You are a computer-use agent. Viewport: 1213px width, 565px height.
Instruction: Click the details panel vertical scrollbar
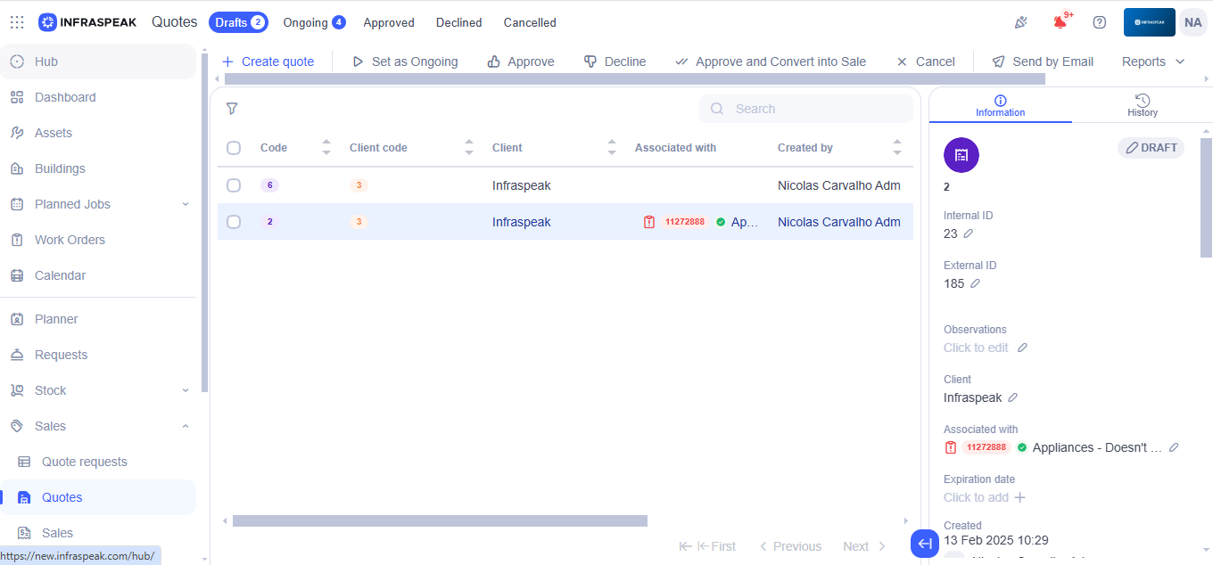pos(1206,198)
